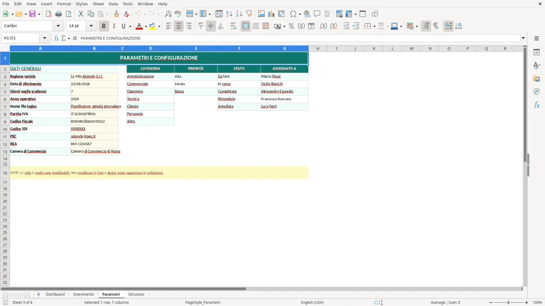Click the add new sheet button
This screenshot has width=545, height=306.
point(38,295)
